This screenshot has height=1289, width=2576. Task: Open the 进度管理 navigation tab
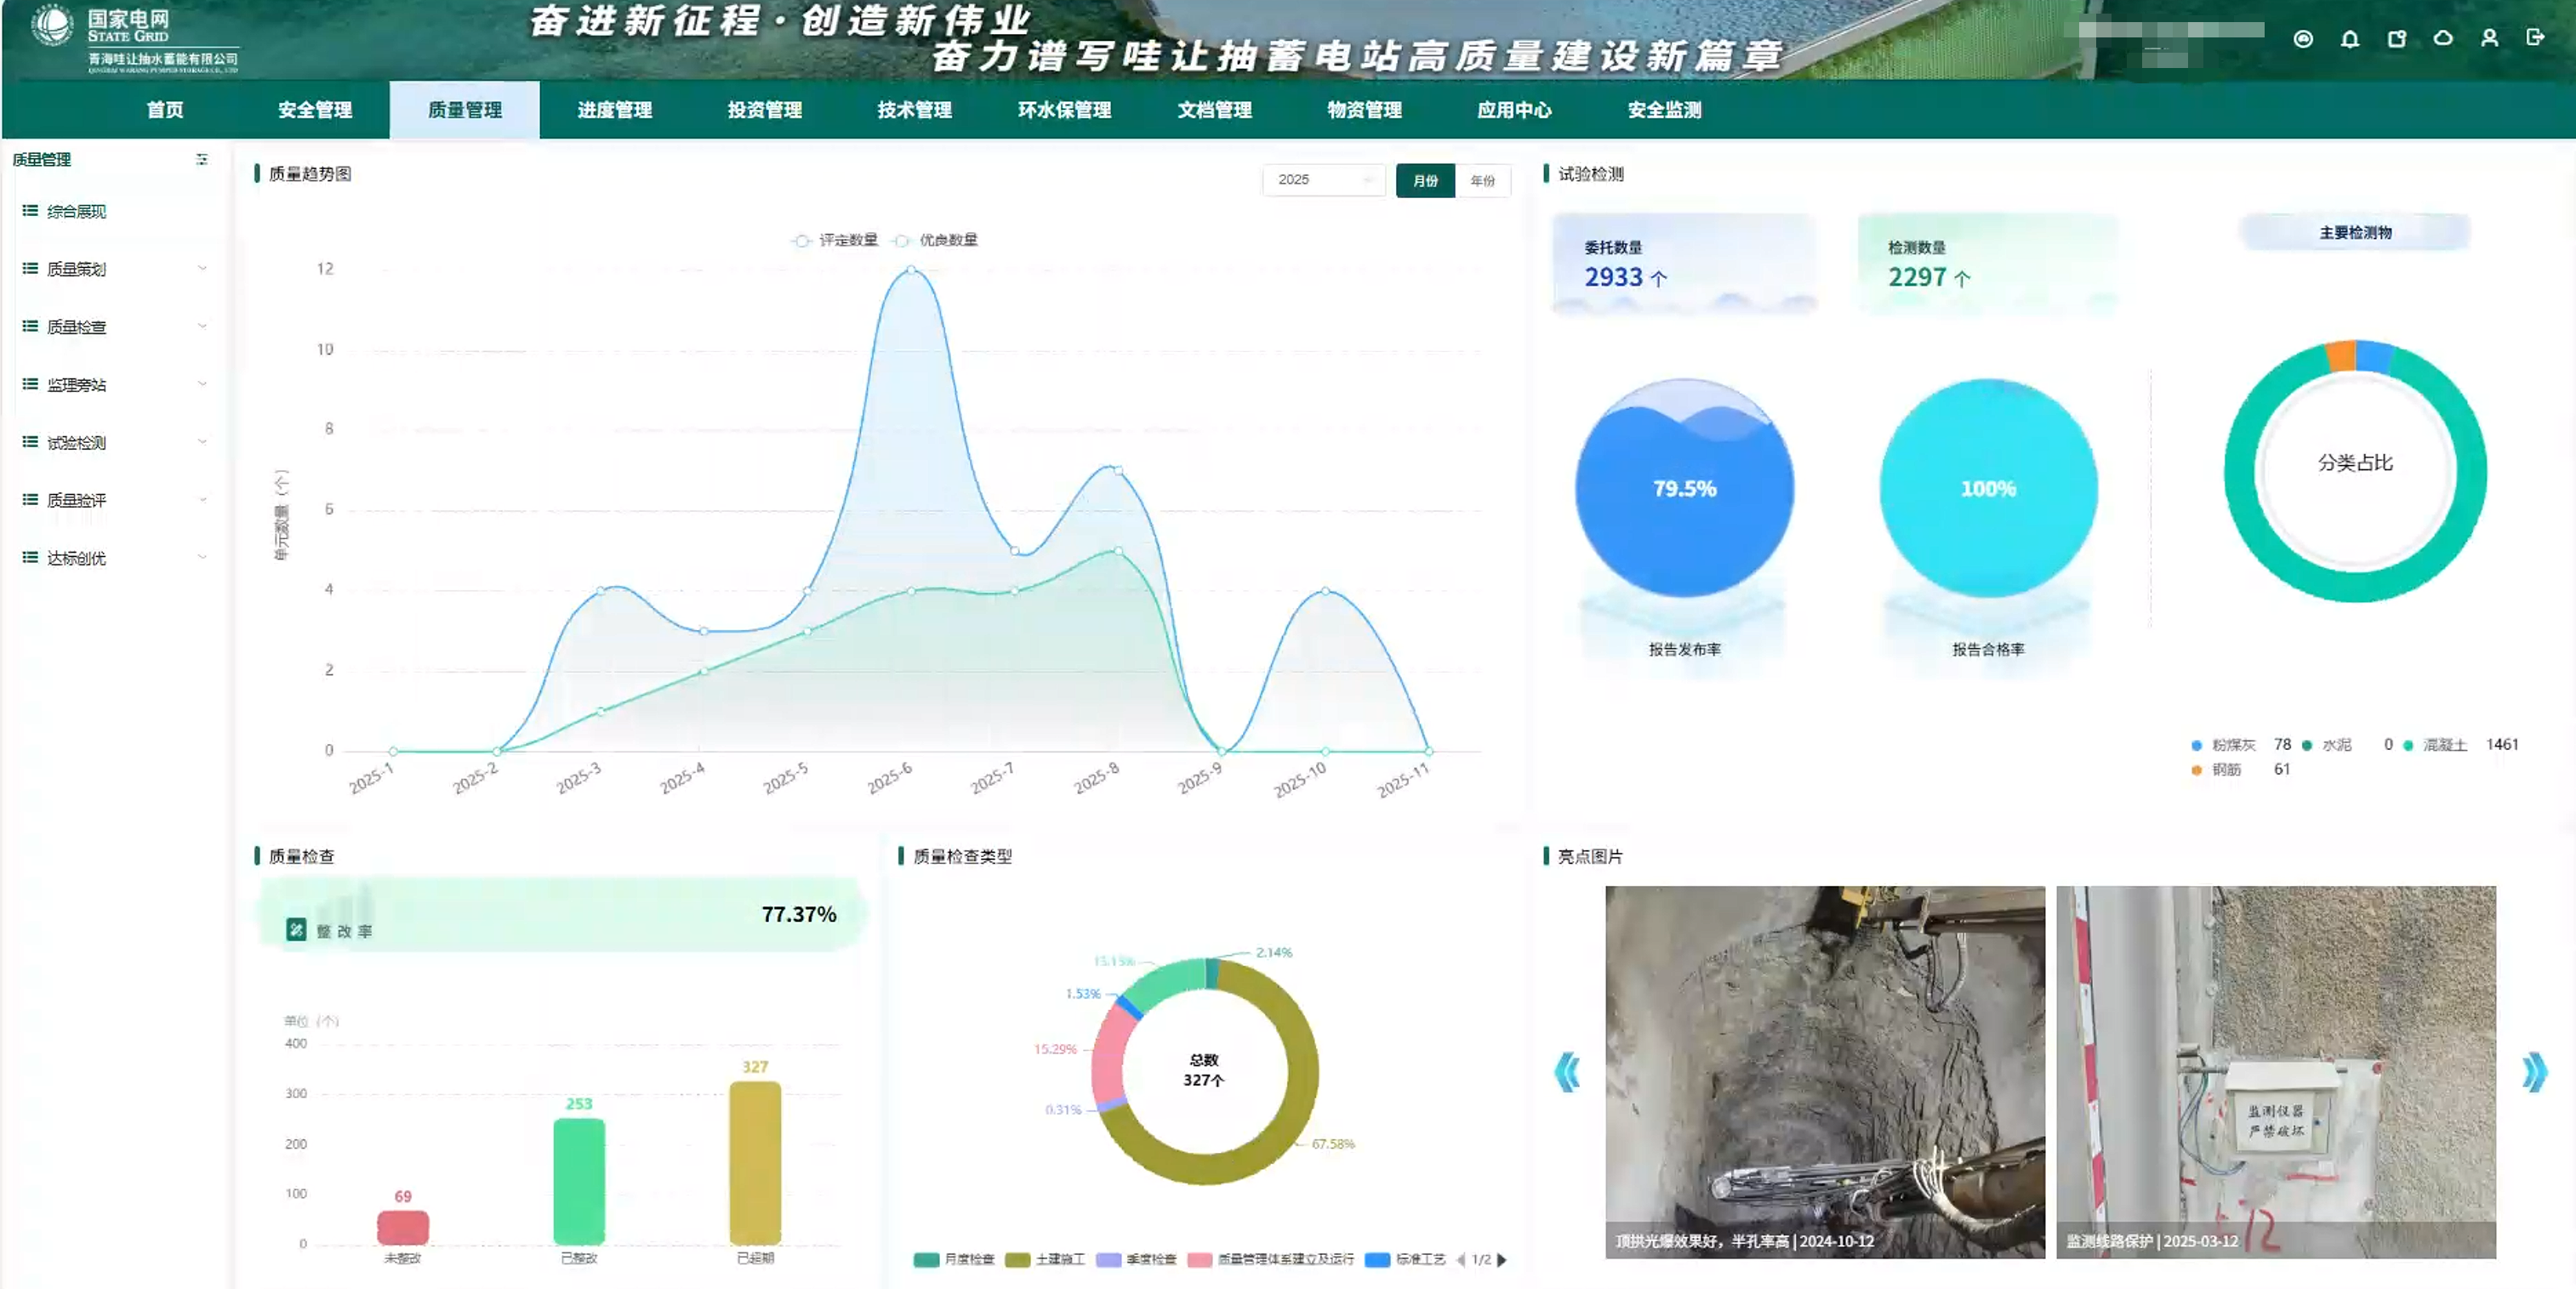pyautogui.click(x=614, y=110)
